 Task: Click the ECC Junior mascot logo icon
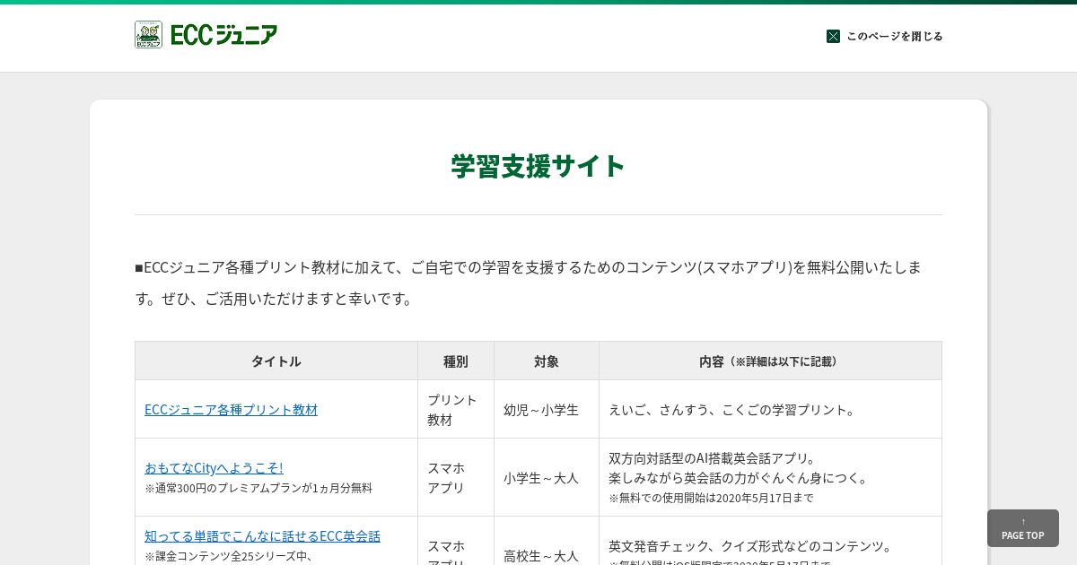click(148, 35)
